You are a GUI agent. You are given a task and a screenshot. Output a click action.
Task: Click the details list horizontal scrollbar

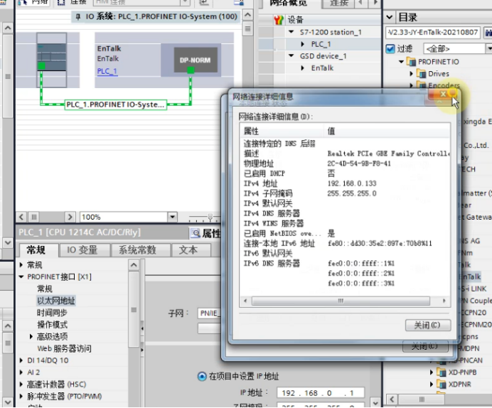341,301
